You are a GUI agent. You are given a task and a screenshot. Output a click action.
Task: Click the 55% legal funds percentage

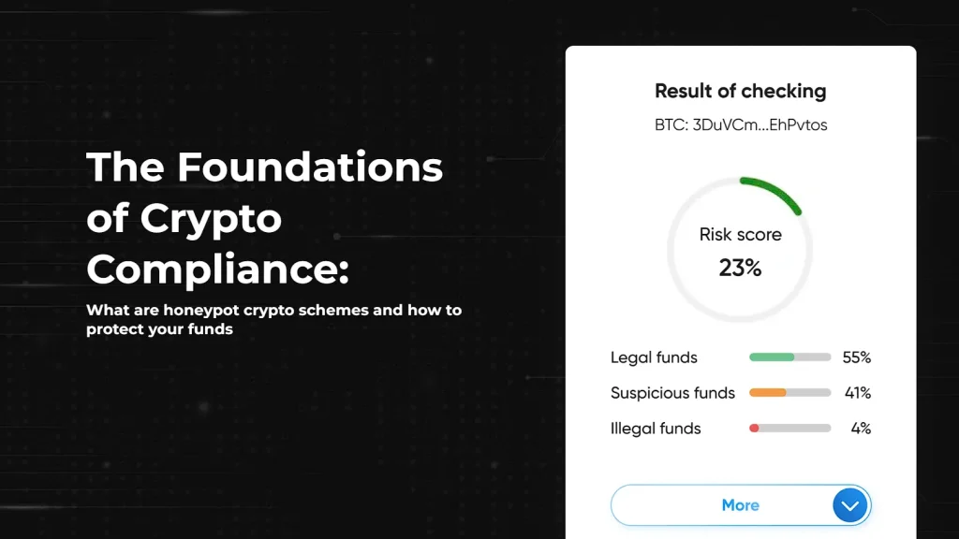point(857,357)
